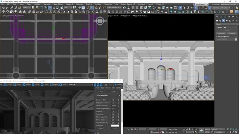
Task: Toggle Region render in frame buffer
Action: (x=54, y=84)
